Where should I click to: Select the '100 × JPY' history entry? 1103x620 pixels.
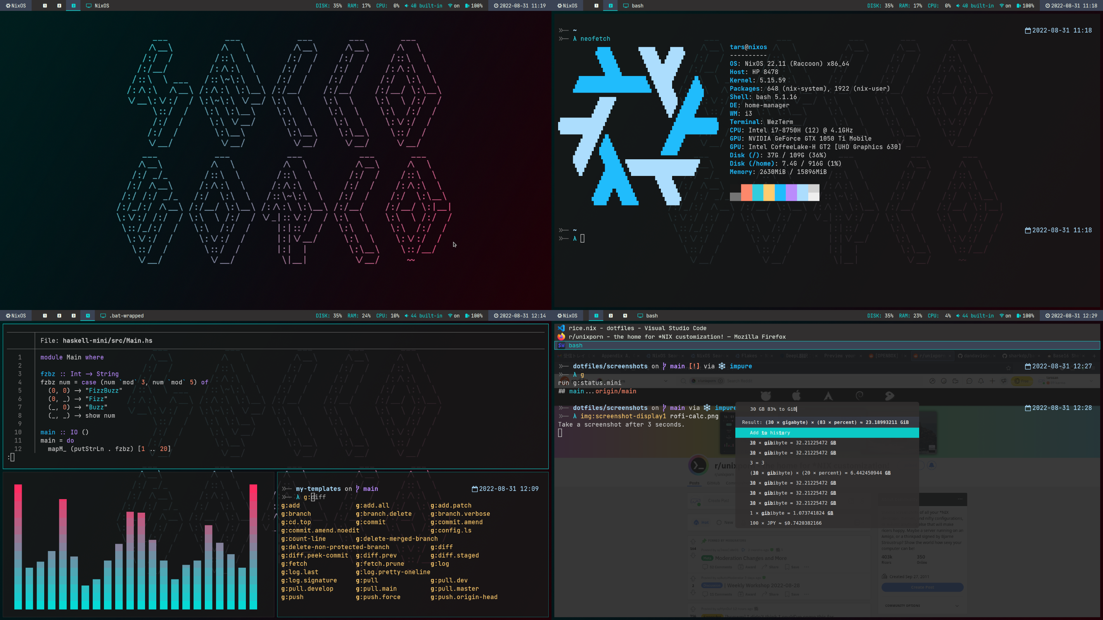785,523
